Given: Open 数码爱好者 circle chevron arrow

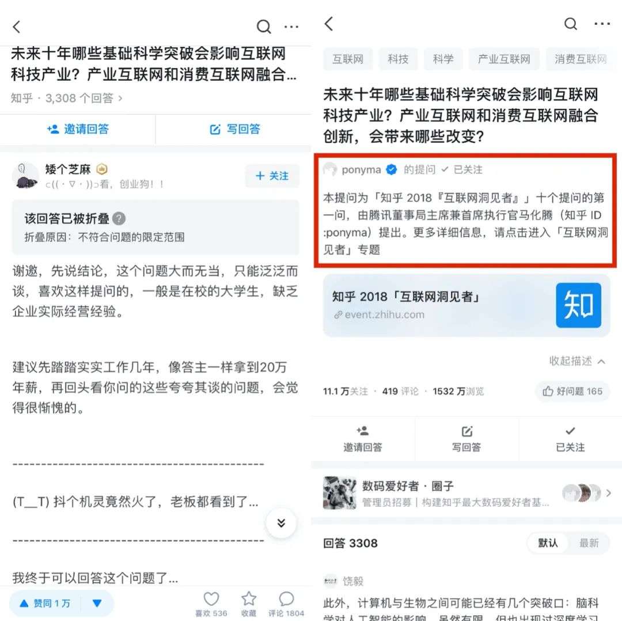Looking at the screenshot, I should 608,493.
